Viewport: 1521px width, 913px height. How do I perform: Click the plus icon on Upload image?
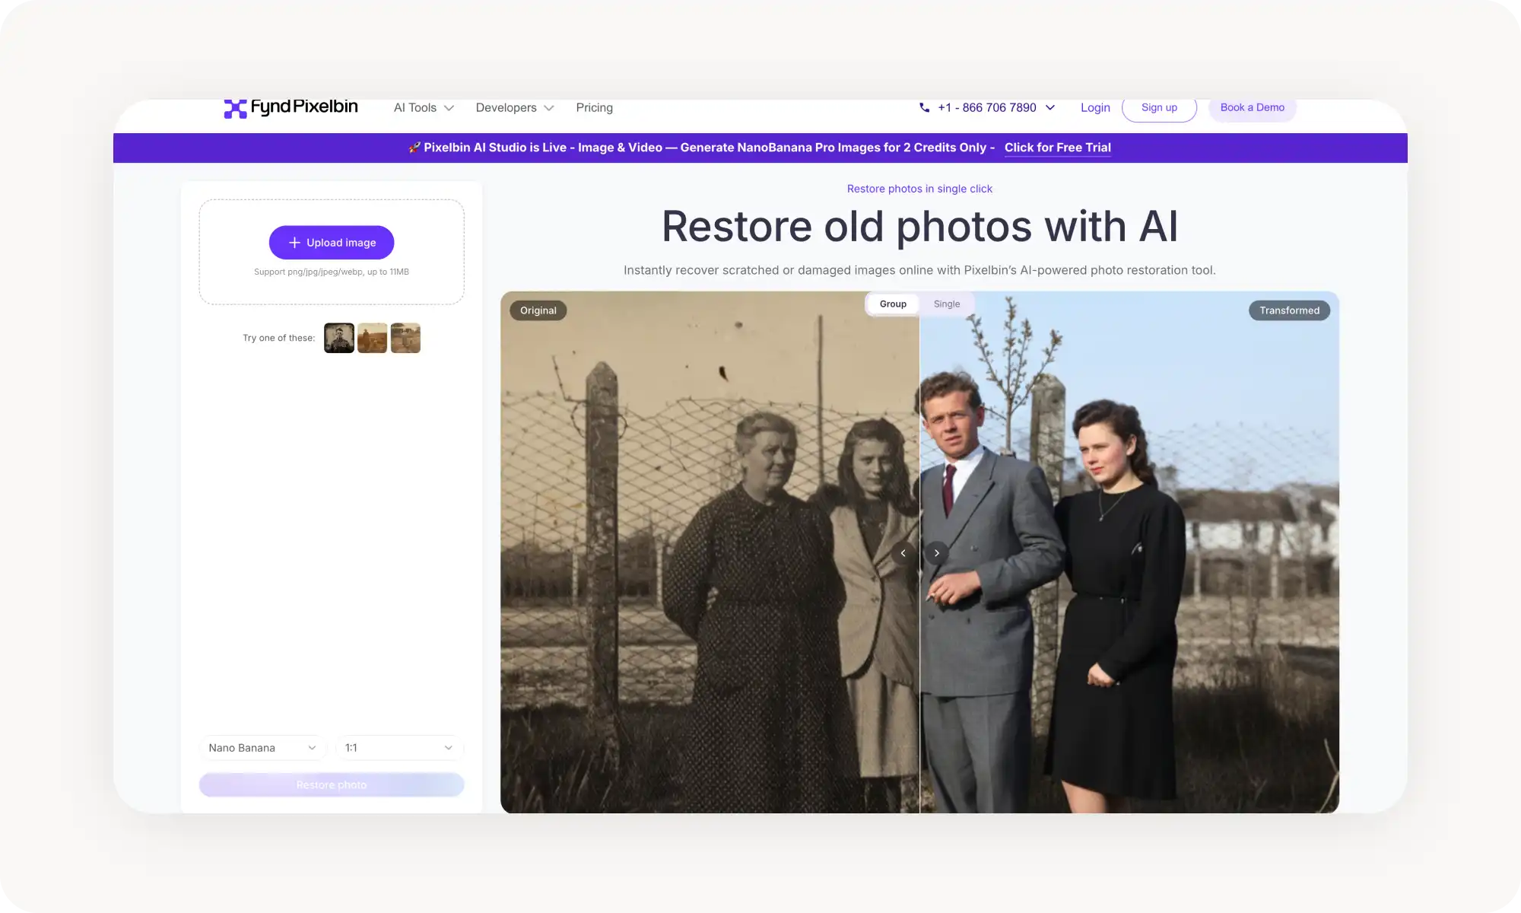point(296,242)
